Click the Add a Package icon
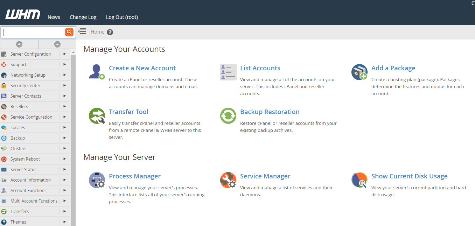The image size is (475, 226). pyautogui.click(x=359, y=72)
